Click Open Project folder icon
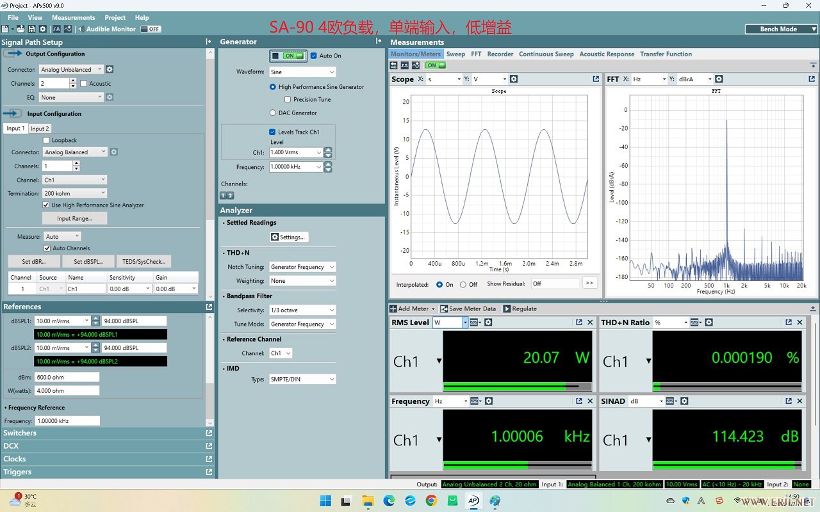Viewport: 820px width, 512px height. (x=20, y=29)
